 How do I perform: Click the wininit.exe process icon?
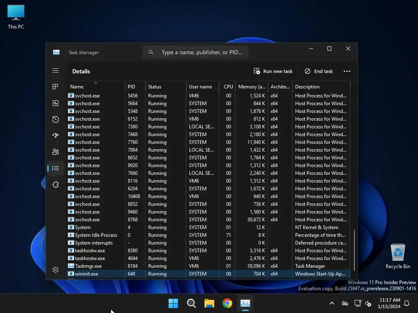point(71,273)
